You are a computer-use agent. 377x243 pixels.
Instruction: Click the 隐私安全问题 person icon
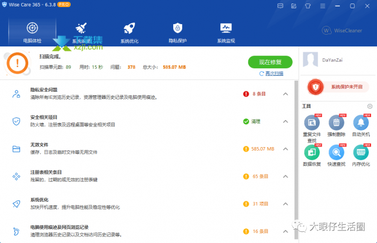tap(16, 94)
